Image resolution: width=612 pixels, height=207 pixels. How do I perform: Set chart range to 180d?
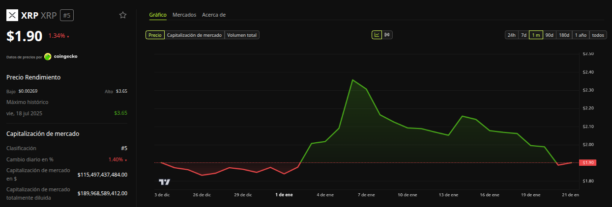coord(564,35)
